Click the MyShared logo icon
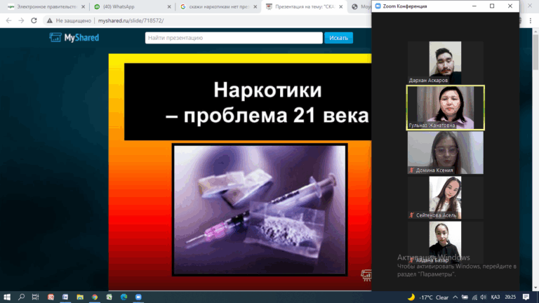The height and width of the screenshot is (303, 539). pyautogui.click(x=55, y=38)
